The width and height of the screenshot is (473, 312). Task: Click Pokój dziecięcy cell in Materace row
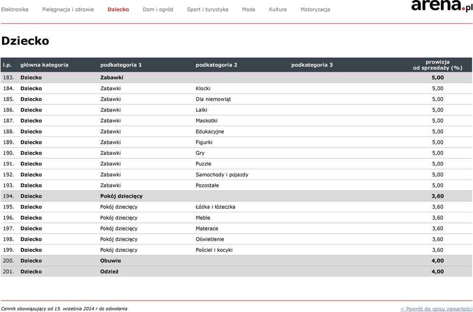click(x=119, y=228)
